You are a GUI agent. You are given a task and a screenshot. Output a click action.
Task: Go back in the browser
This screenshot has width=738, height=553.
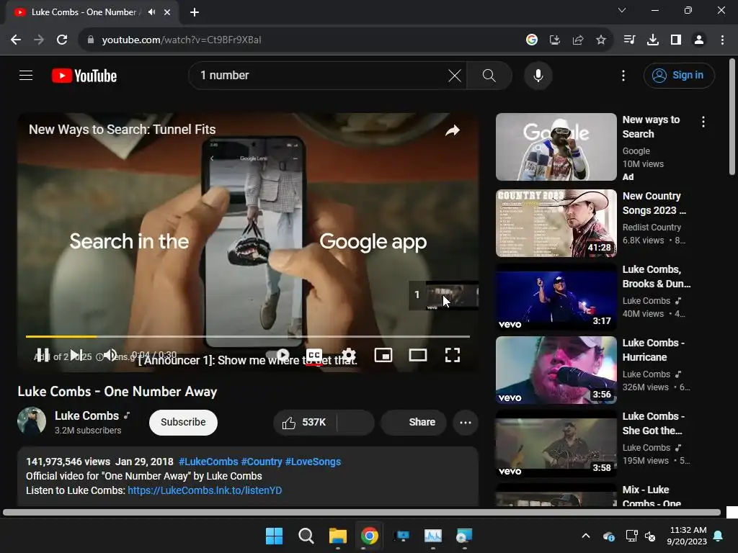pos(16,40)
